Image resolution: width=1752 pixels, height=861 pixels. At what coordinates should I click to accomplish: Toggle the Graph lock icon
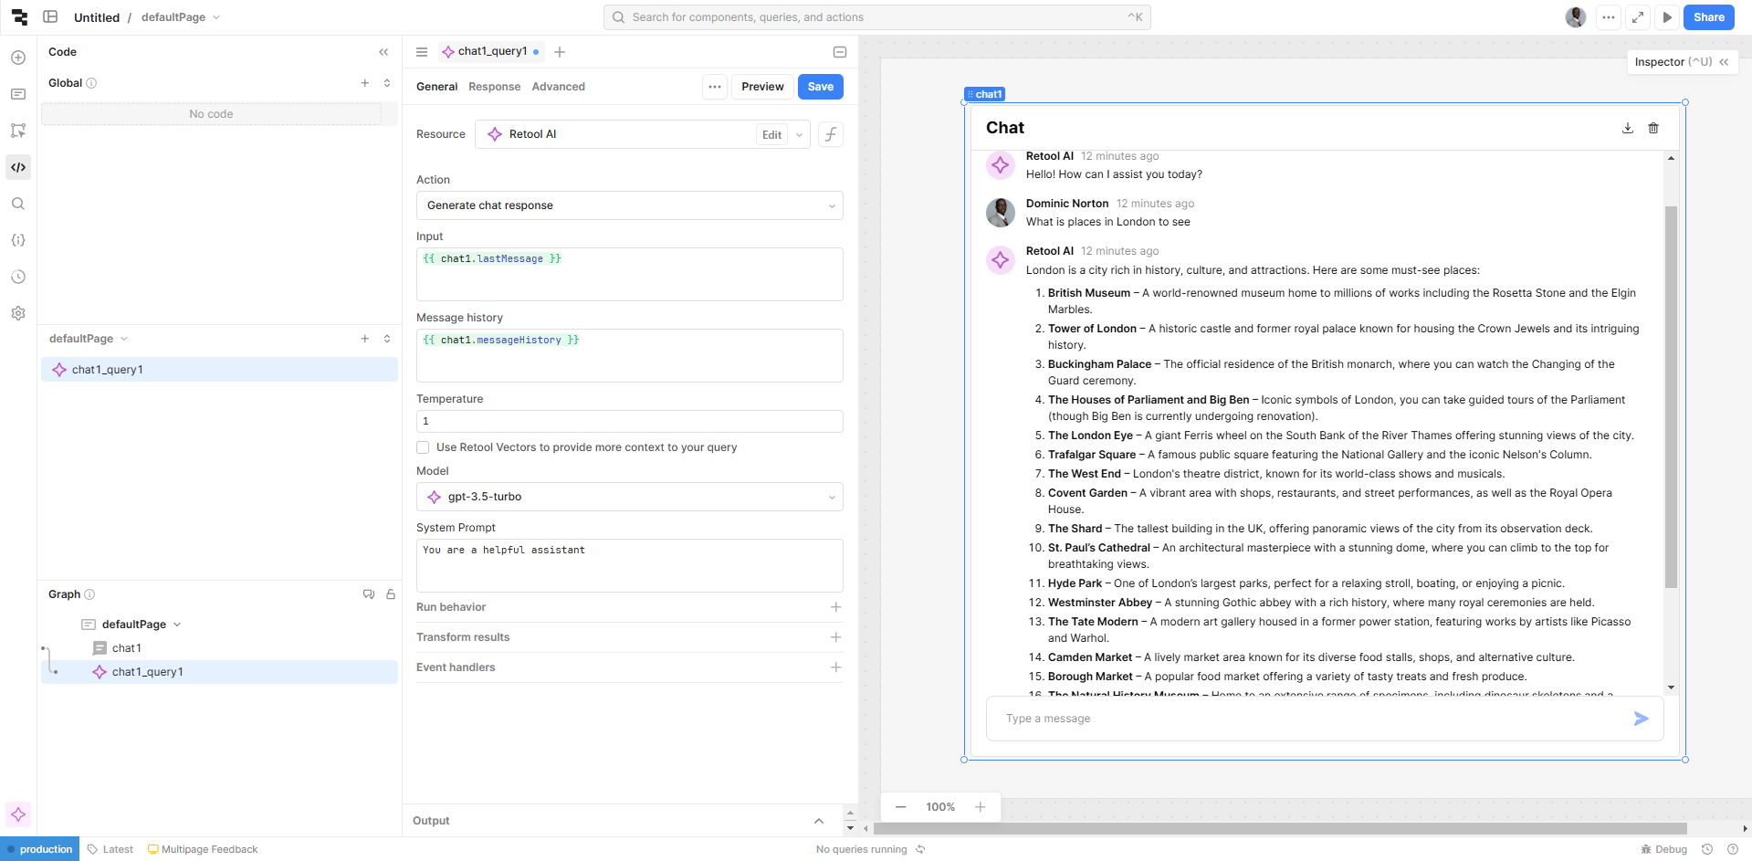click(x=391, y=594)
